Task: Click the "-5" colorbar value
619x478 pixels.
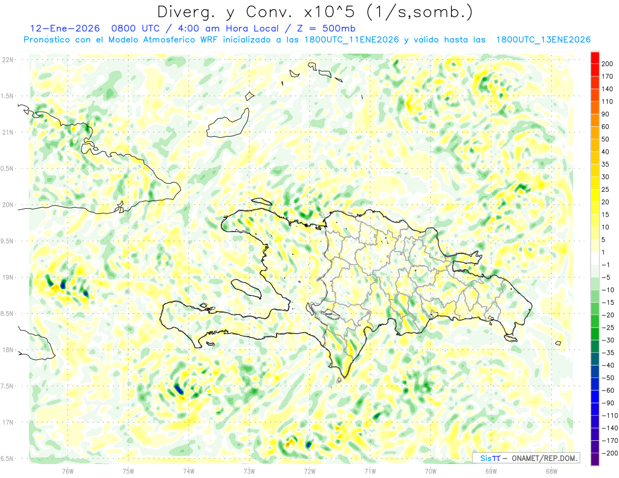Action: coord(606,277)
